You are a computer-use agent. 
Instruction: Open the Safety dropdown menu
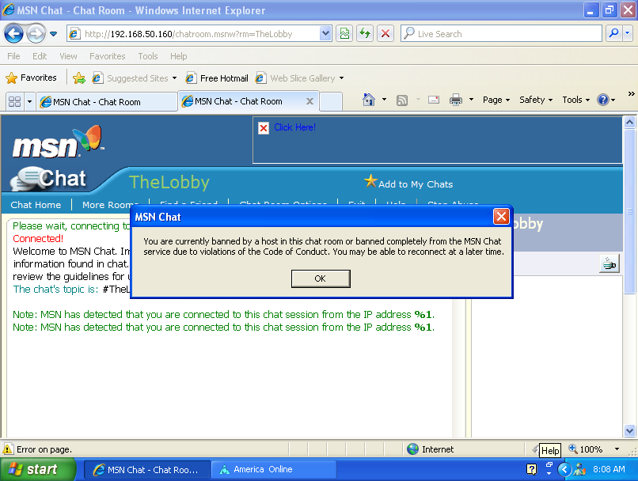pyautogui.click(x=536, y=100)
